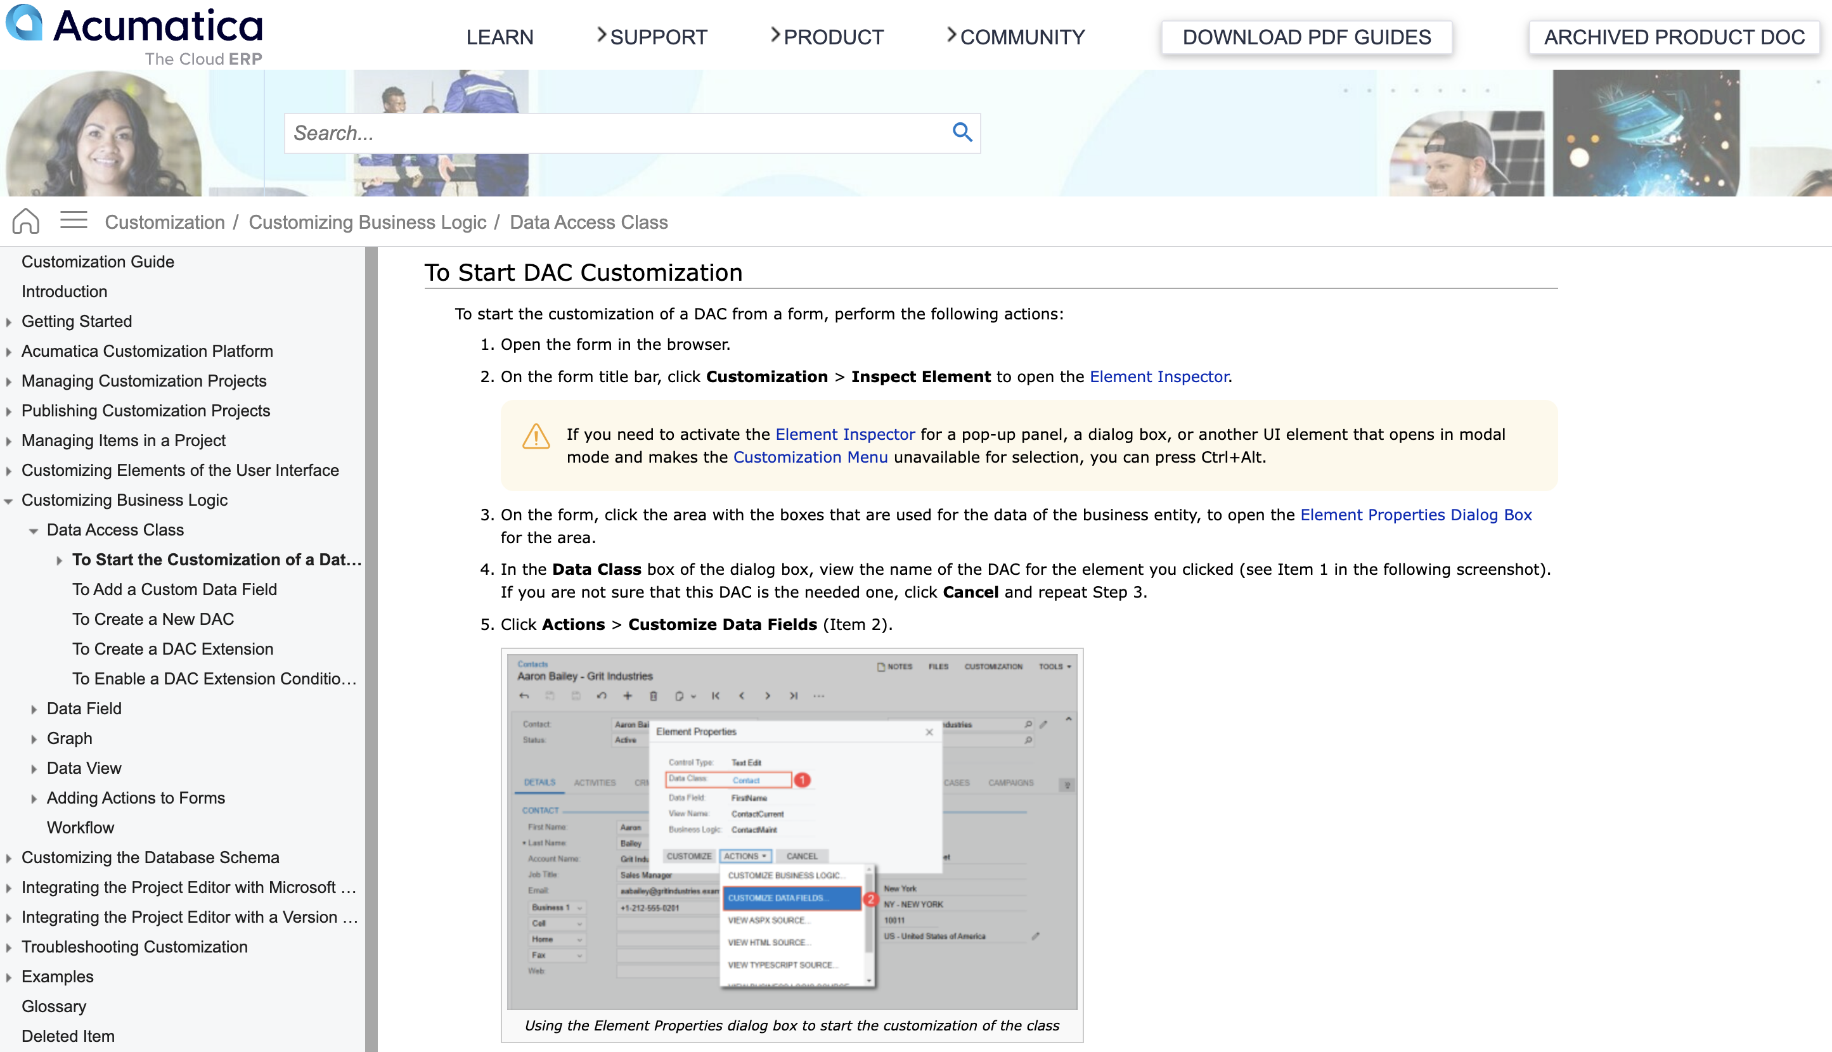Expand Troubleshooting Customization node
Screen dimensions: 1832x1052
(9, 948)
